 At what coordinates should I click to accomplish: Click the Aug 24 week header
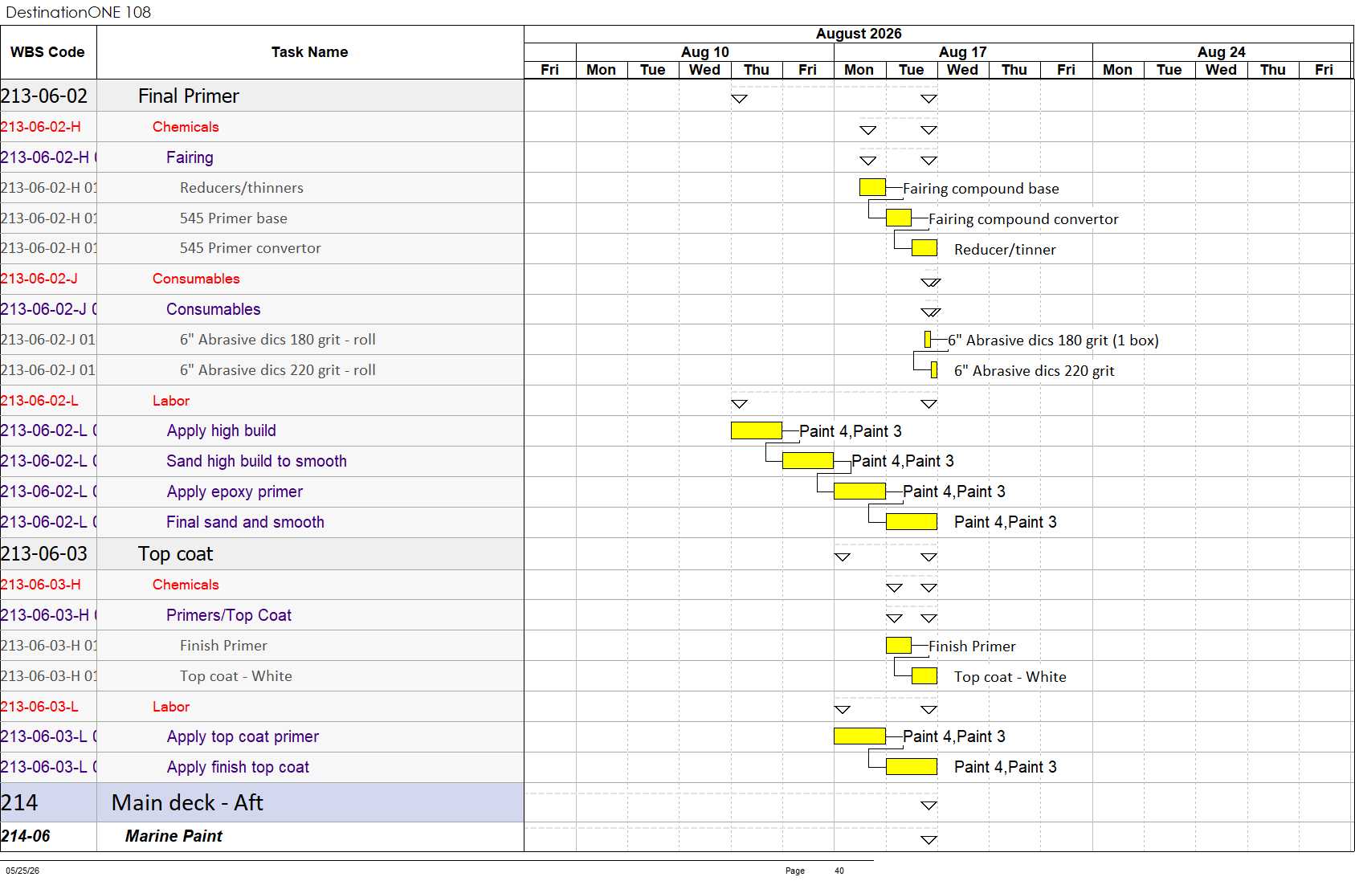pyautogui.click(x=1222, y=51)
